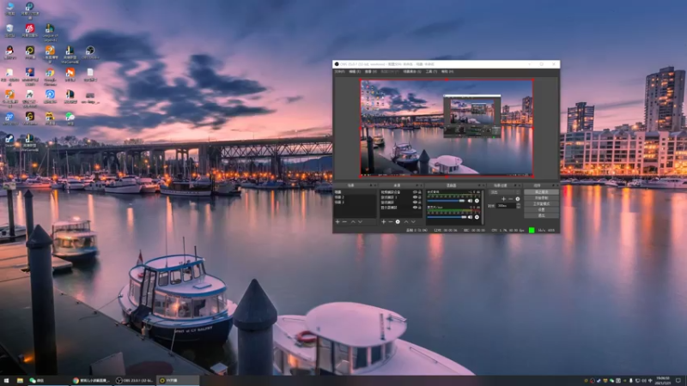Click the 300ms transition duration field
This screenshot has height=386, width=687.
[x=506, y=205]
